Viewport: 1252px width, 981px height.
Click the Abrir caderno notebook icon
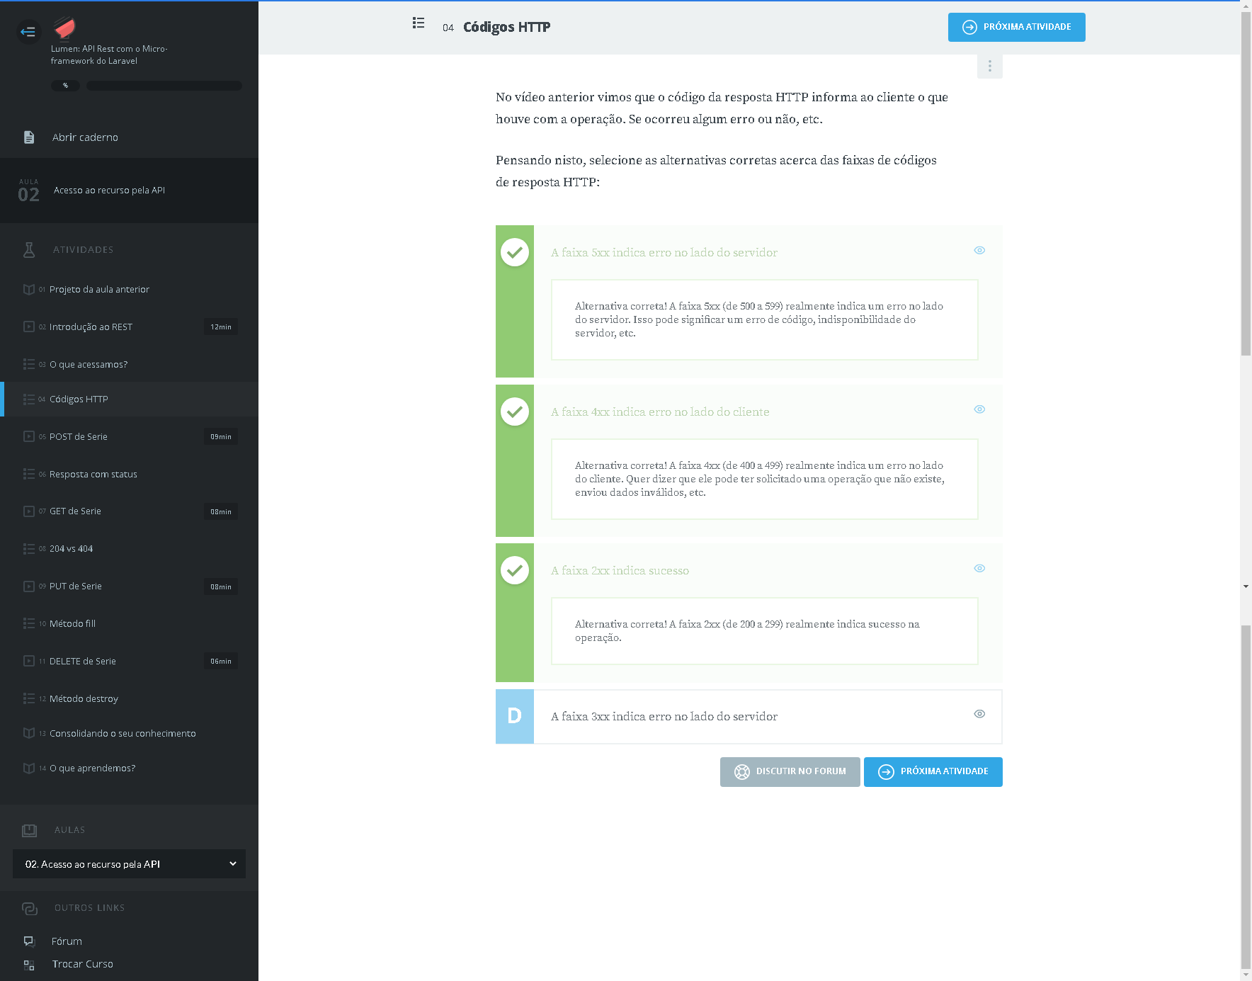pyautogui.click(x=29, y=137)
